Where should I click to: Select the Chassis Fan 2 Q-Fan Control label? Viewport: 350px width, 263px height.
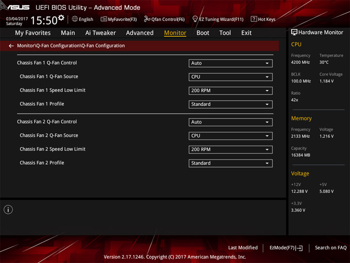coord(47,122)
